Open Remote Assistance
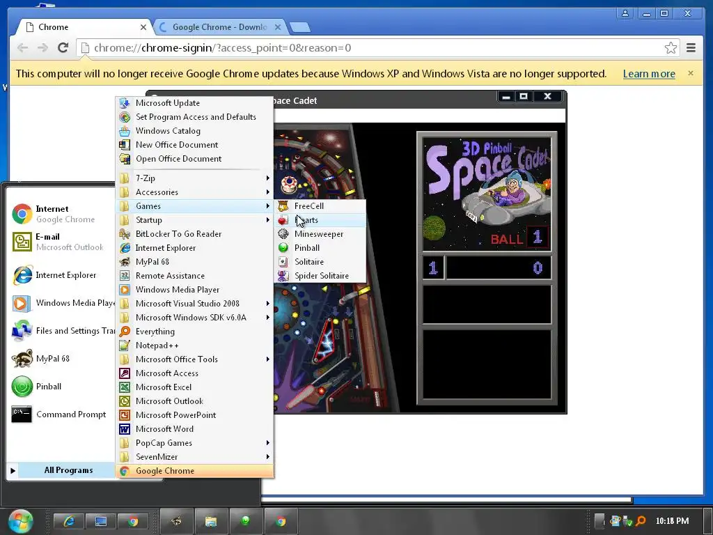 pos(195,276)
